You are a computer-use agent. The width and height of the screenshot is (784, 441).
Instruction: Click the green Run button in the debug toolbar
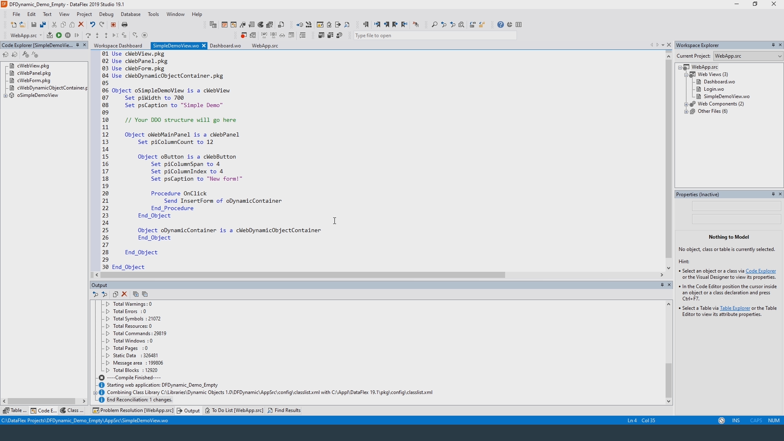pos(59,36)
